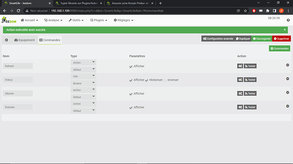
Task: Toggle Afficher checkbox for Refresh
Action: [x=131, y=67]
